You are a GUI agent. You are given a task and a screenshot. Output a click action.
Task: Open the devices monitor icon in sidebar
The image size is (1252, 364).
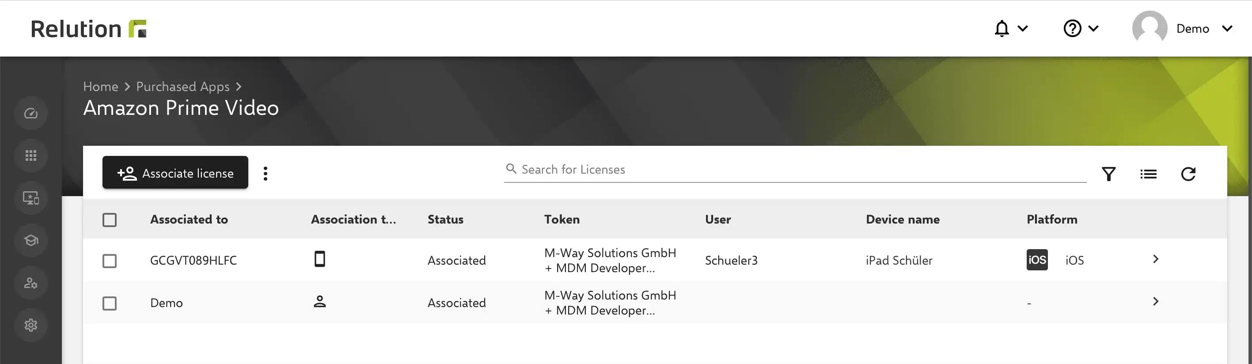tap(30, 198)
